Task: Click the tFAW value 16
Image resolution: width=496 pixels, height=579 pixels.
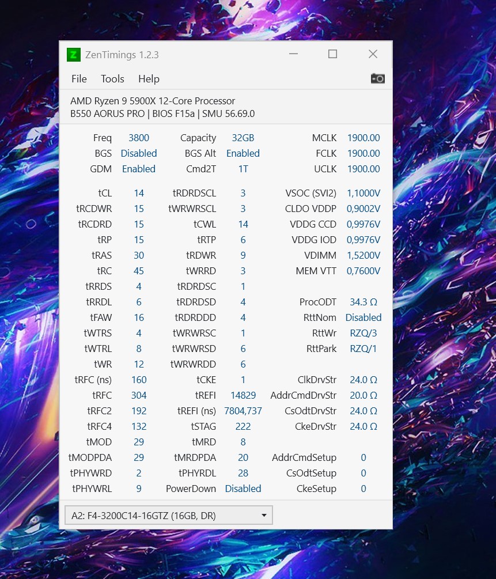Action: point(139,317)
